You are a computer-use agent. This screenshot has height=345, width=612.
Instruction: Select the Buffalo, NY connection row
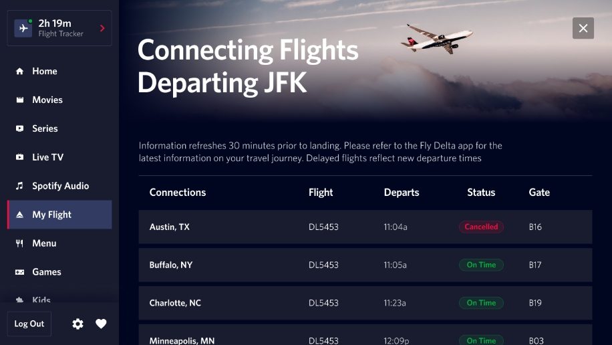click(365, 265)
